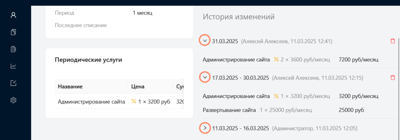Delete the 17.03.2025 - 30.03.2025 history entry

[393, 77]
